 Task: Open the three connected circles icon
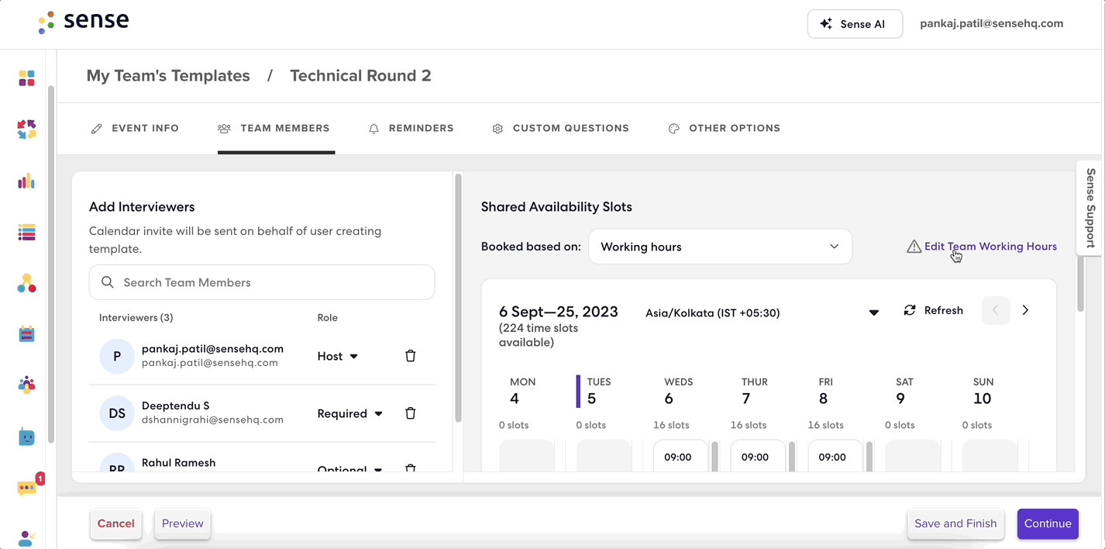(x=26, y=283)
